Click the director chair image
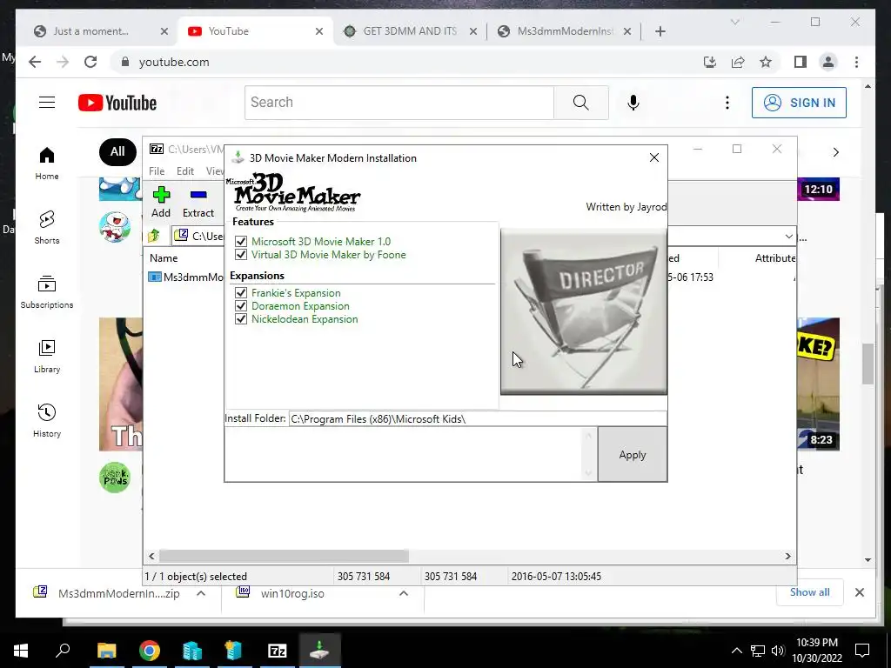 click(584, 311)
